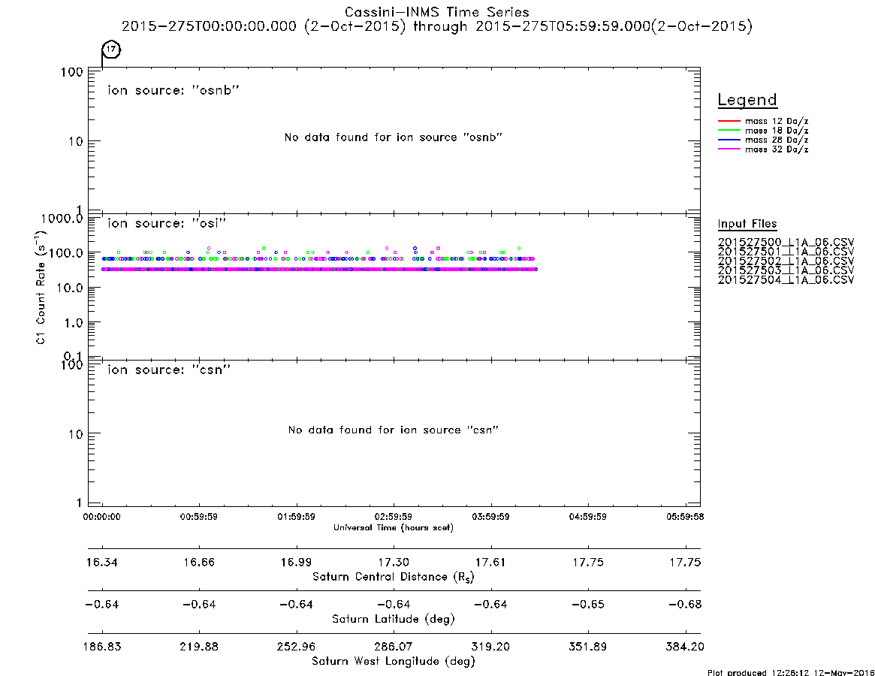Click the magenta mass 32 Da/z legend line
Viewport: 875px width, 676px height.
click(x=729, y=149)
